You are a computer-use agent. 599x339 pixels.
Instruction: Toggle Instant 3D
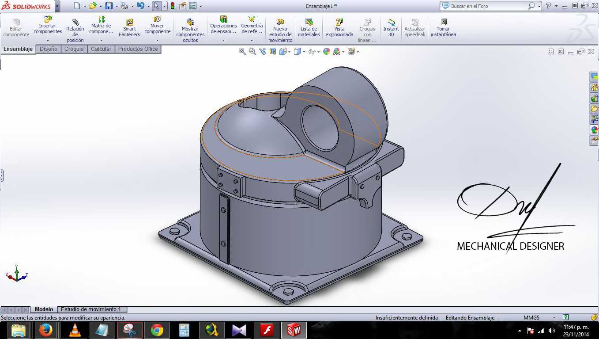[391, 28]
